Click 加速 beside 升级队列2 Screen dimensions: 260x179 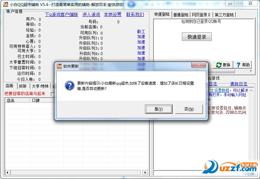pyautogui.click(x=141, y=42)
